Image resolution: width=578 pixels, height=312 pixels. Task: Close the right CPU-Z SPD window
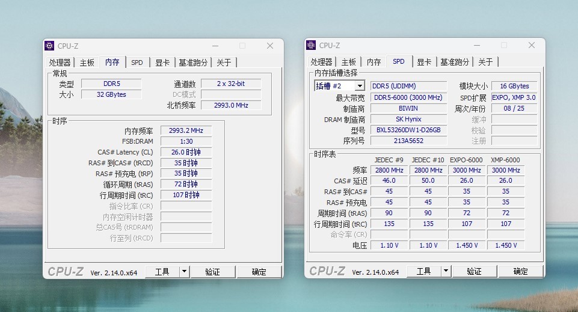click(x=532, y=45)
